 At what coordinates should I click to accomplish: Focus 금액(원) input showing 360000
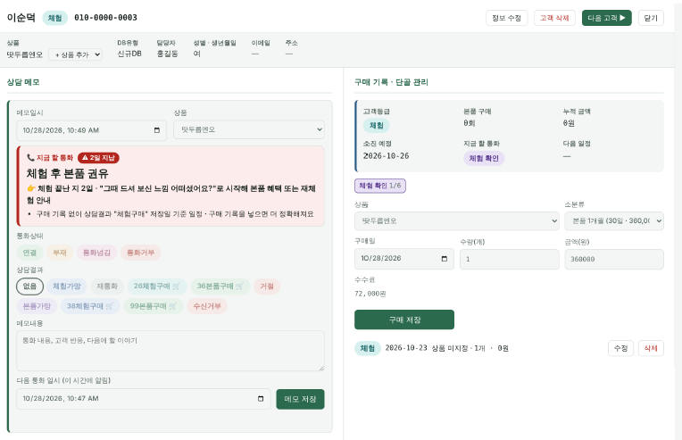click(x=614, y=259)
